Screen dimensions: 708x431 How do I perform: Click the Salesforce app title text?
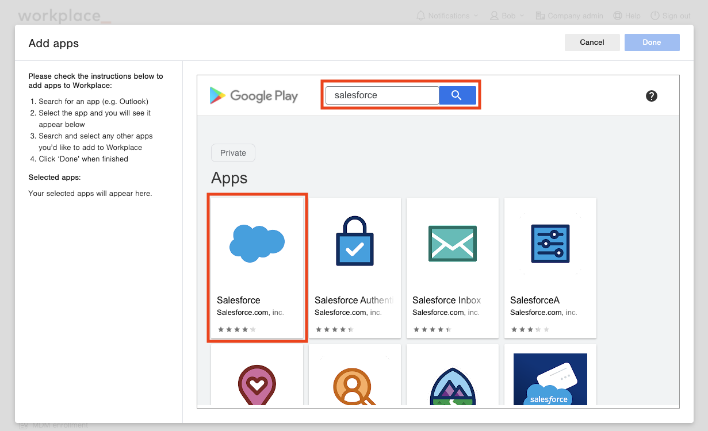tap(239, 300)
